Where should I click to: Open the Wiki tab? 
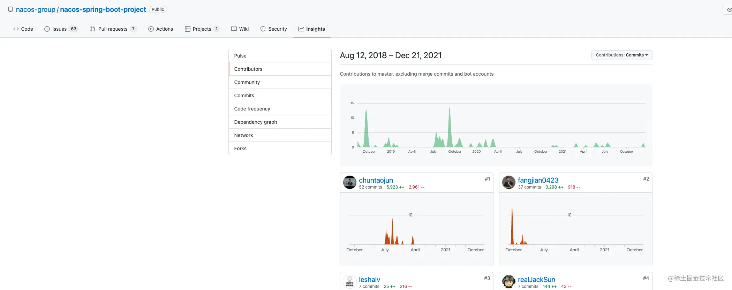coord(240,29)
